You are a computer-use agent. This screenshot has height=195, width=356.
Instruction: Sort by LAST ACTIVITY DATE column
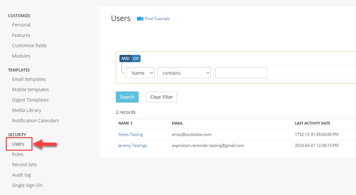click(313, 123)
